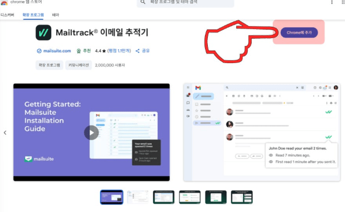Click the 'Chrome에 추가' button
Image resolution: width=345 pixels, height=212 pixels.
click(299, 32)
